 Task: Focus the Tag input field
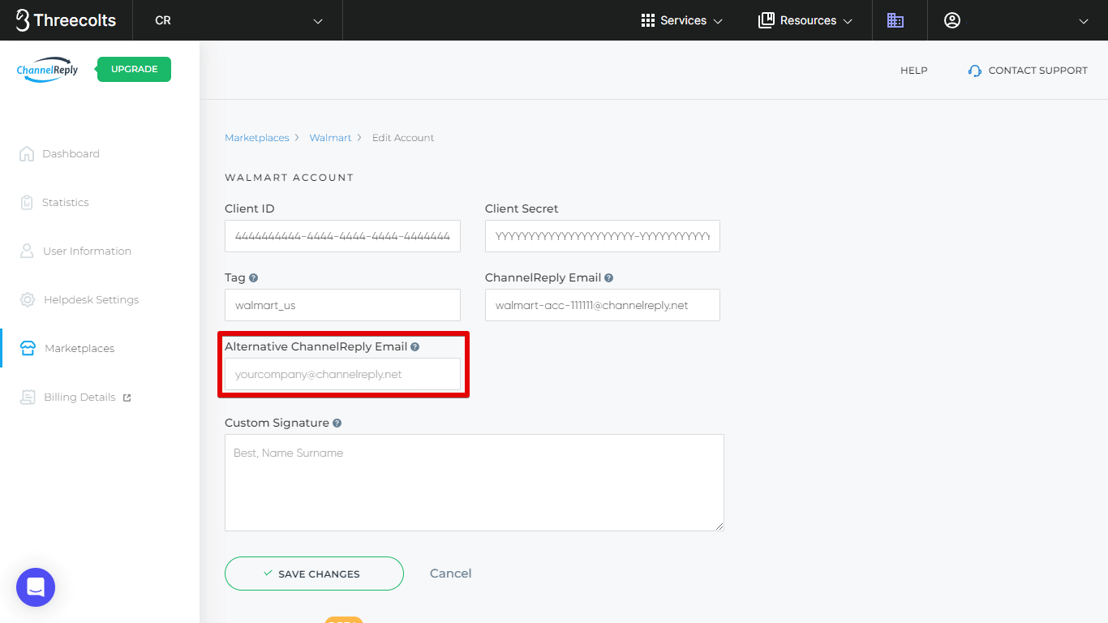(342, 305)
